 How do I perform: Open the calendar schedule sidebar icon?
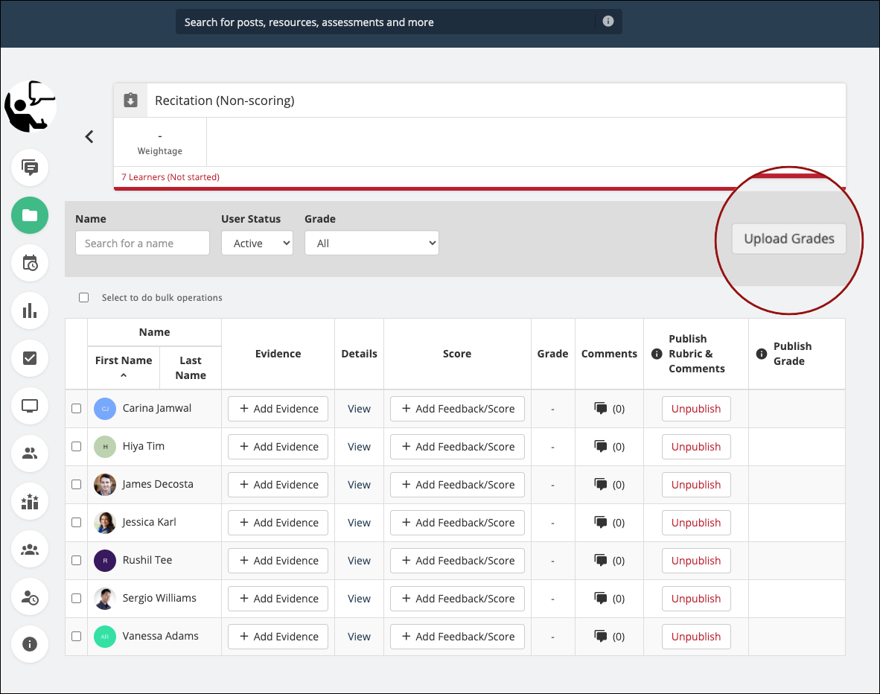pyautogui.click(x=30, y=263)
